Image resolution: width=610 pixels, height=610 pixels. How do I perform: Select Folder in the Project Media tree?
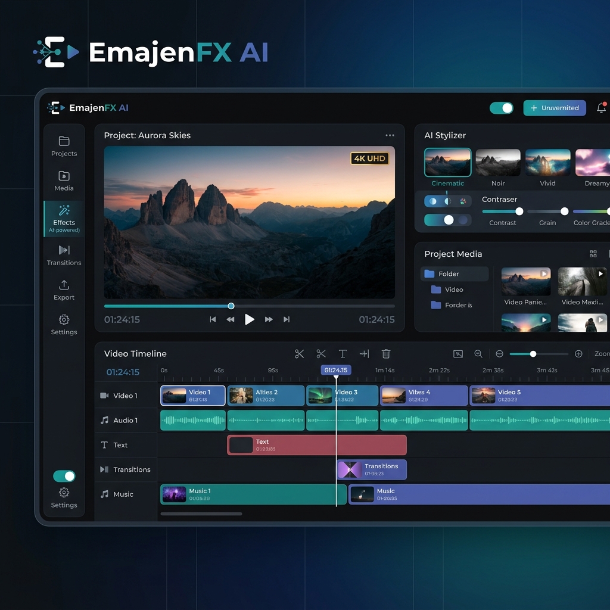pyautogui.click(x=455, y=274)
